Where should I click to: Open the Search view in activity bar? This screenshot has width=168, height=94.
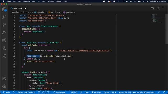4,17
